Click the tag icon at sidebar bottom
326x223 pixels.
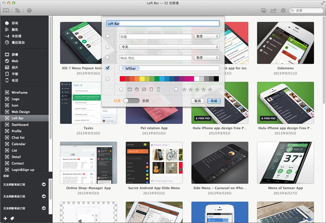(x=12, y=218)
